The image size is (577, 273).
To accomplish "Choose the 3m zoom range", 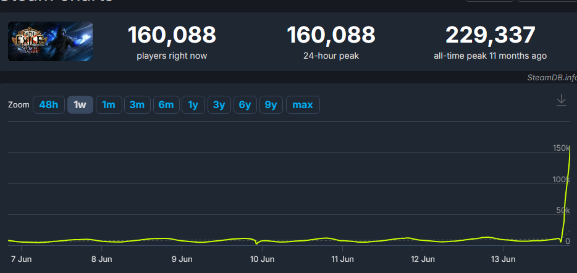I will coord(137,105).
